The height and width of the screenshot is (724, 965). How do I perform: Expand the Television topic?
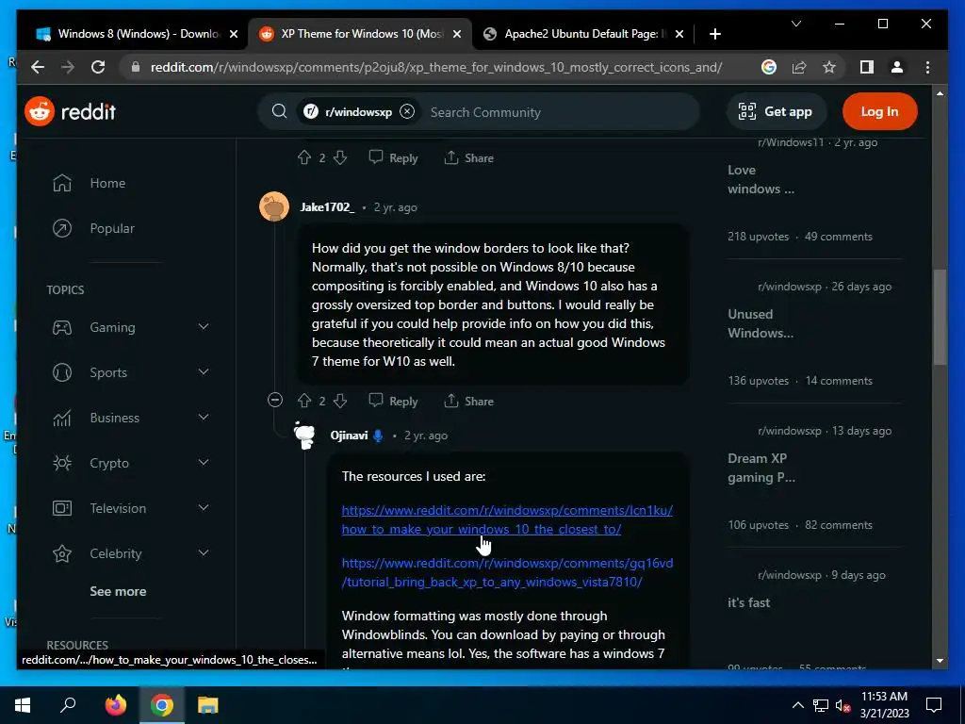[204, 508]
